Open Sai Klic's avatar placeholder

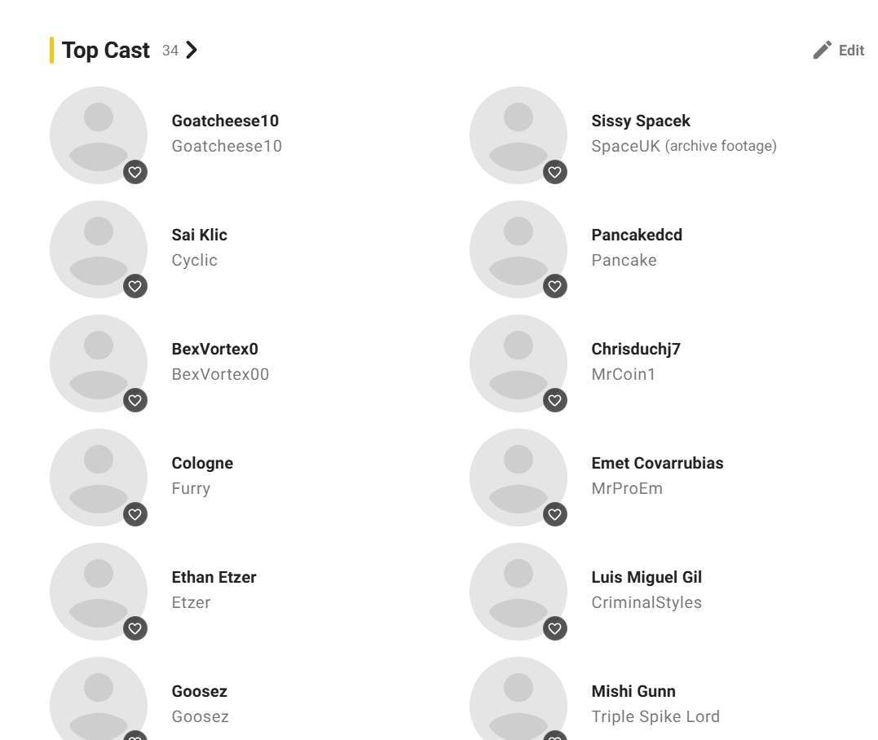[x=99, y=249]
